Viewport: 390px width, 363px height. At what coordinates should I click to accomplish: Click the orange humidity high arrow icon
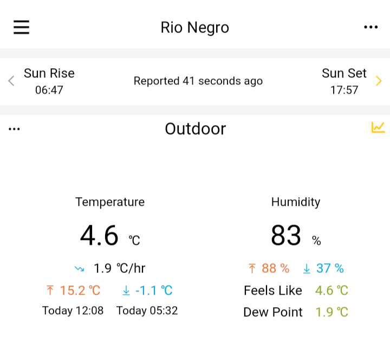[252, 268]
